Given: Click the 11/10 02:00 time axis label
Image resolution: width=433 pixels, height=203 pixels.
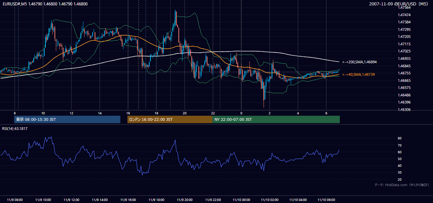Looking at the screenshot, I should (x=270, y=200).
